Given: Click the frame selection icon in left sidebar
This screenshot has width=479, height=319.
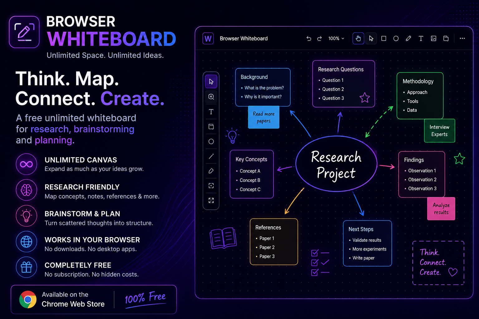Looking at the screenshot, I should click(211, 186).
